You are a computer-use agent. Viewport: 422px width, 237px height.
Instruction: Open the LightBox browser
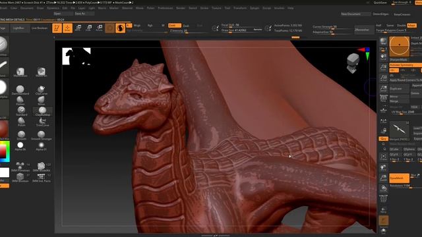point(19,28)
